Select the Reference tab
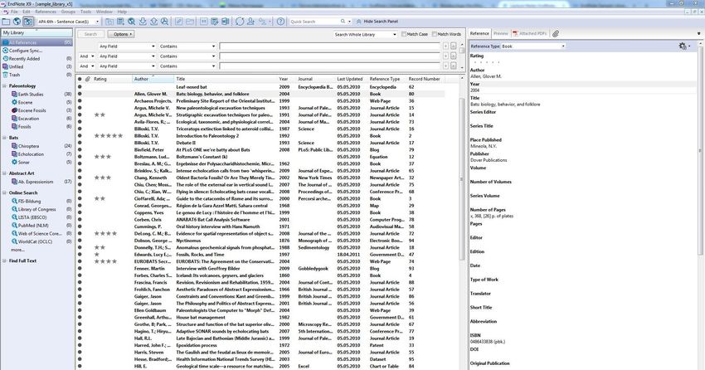Viewport: 705px width, 370px height. click(x=479, y=34)
